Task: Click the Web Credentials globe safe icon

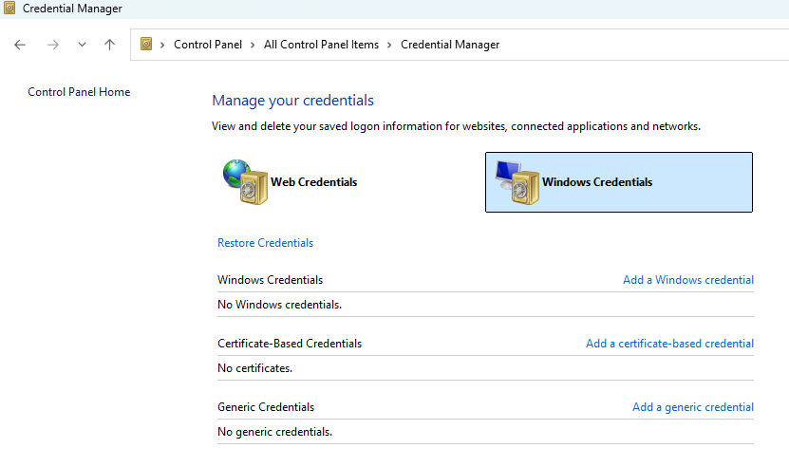Action: click(x=246, y=181)
